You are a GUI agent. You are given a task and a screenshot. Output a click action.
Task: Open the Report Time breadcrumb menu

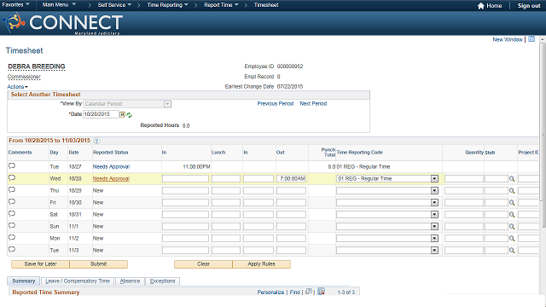(x=221, y=5)
